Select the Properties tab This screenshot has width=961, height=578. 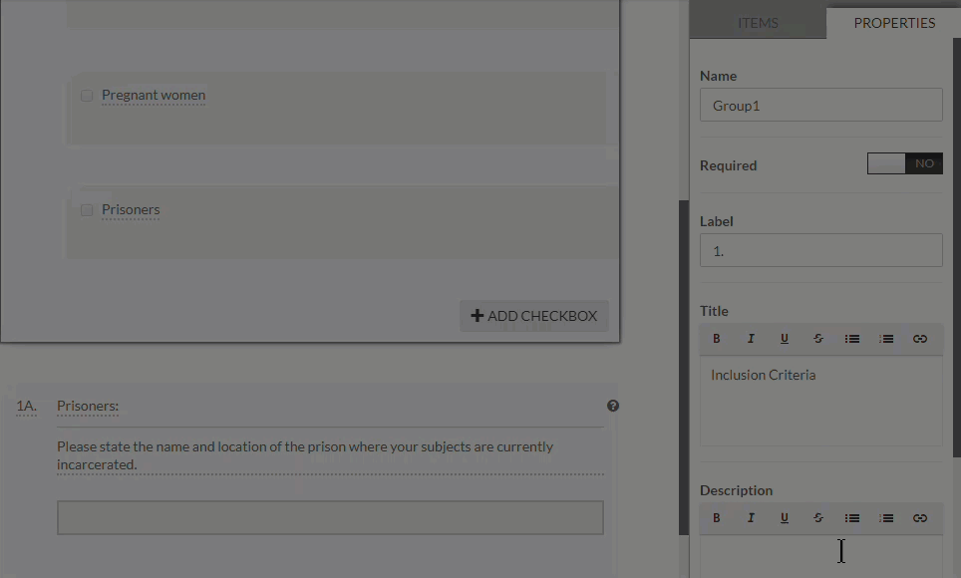[x=894, y=23]
